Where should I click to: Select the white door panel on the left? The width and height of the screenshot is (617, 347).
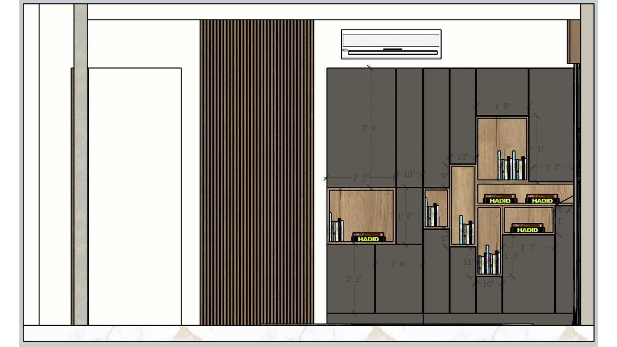(135, 196)
